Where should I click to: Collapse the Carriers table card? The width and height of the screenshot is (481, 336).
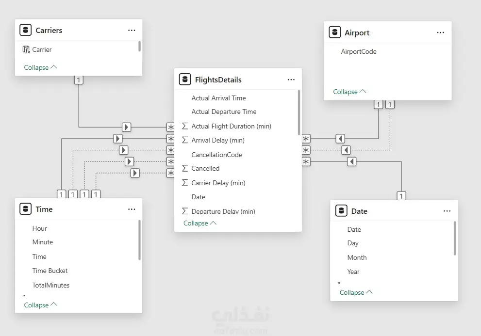point(40,67)
